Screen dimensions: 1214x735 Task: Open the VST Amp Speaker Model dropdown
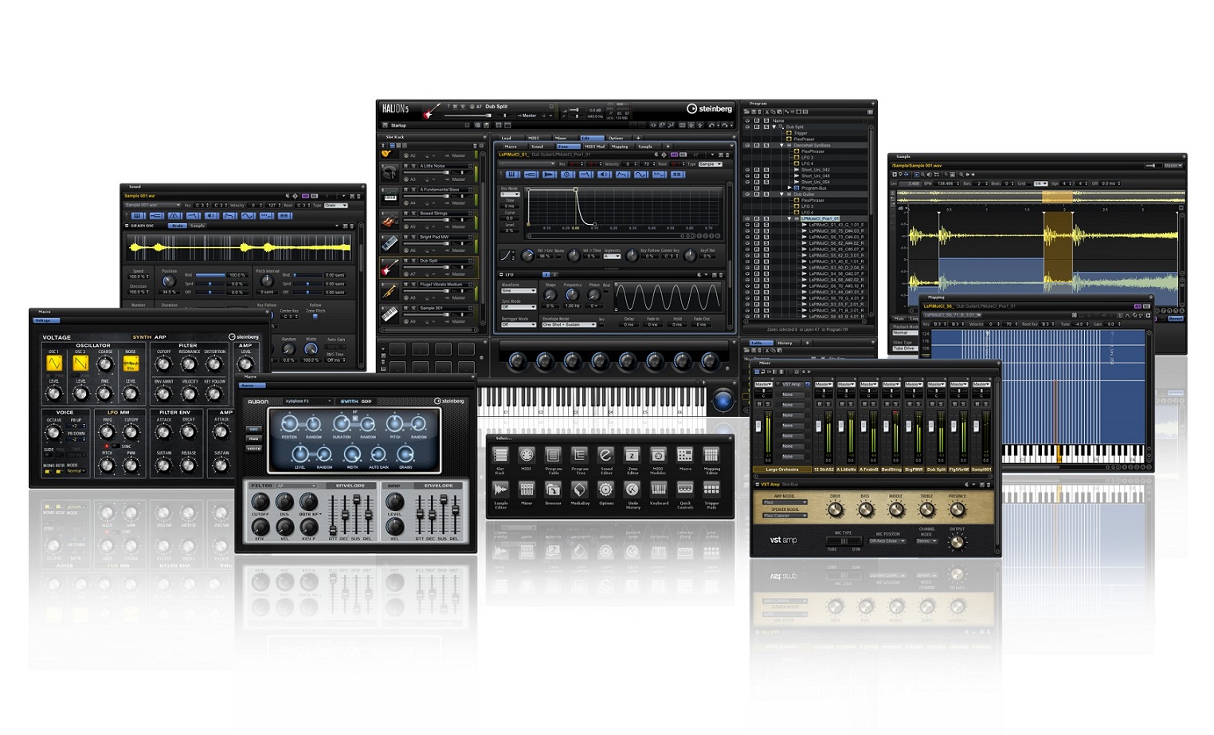[x=785, y=516]
